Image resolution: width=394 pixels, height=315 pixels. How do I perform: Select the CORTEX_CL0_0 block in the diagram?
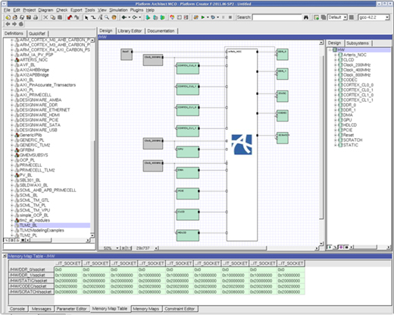[x=188, y=68]
